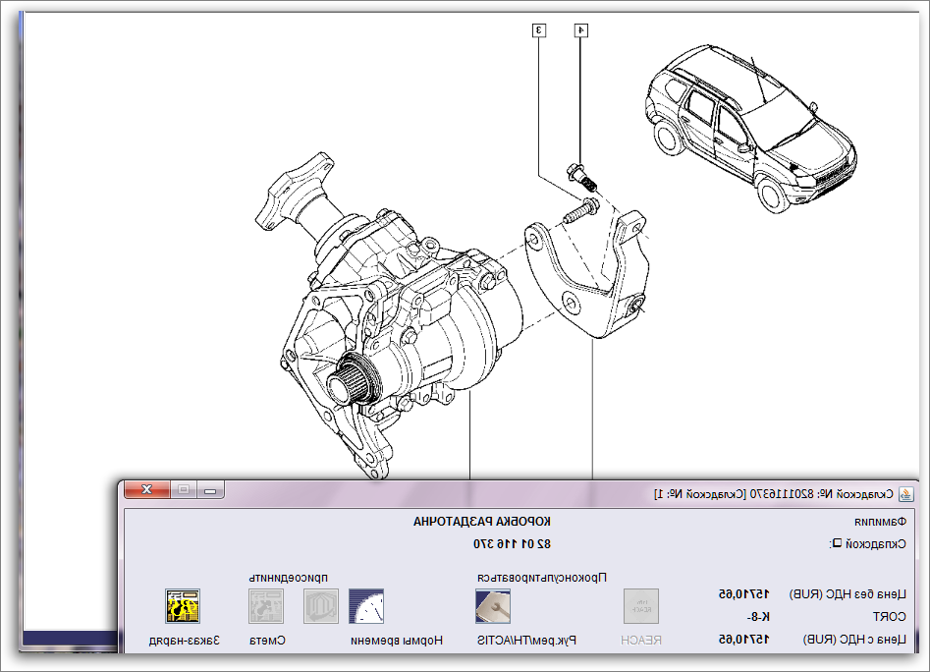Image resolution: width=930 pixels, height=672 pixels.
Task: Click the disabled maximize button of the dialog
Action: (x=184, y=489)
